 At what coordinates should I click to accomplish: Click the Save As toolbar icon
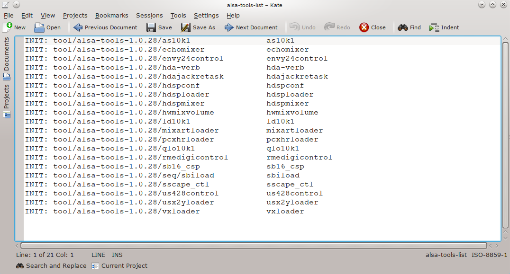[186, 27]
